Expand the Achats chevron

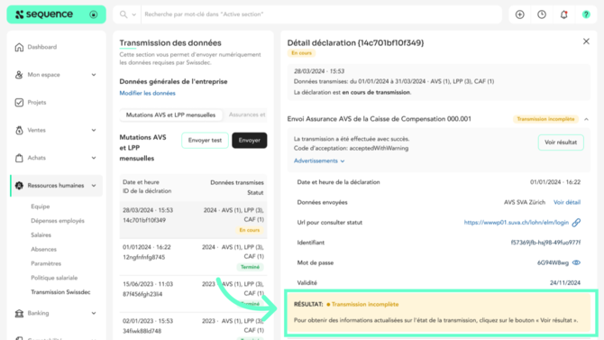coord(94,158)
